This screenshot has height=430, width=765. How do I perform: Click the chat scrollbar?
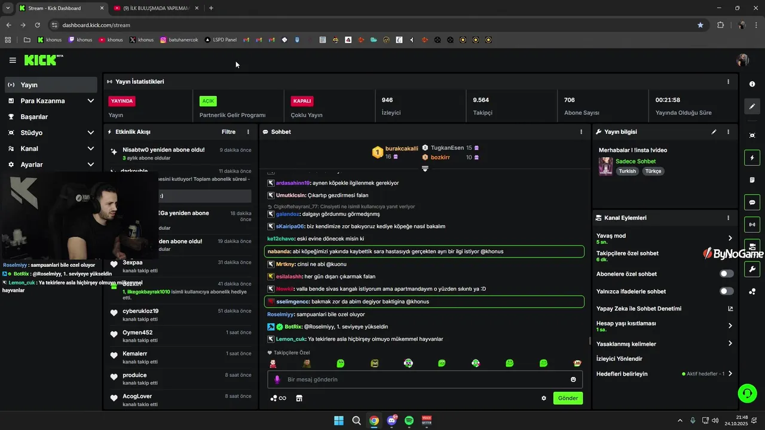click(590, 341)
